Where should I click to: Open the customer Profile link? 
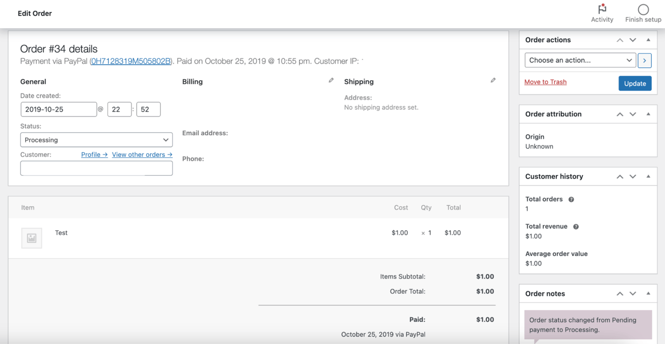[x=94, y=154]
